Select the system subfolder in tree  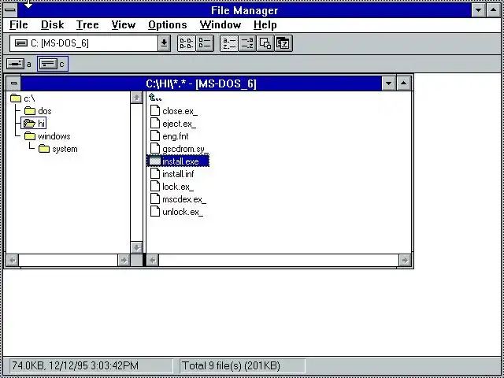click(x=57, y=149)
